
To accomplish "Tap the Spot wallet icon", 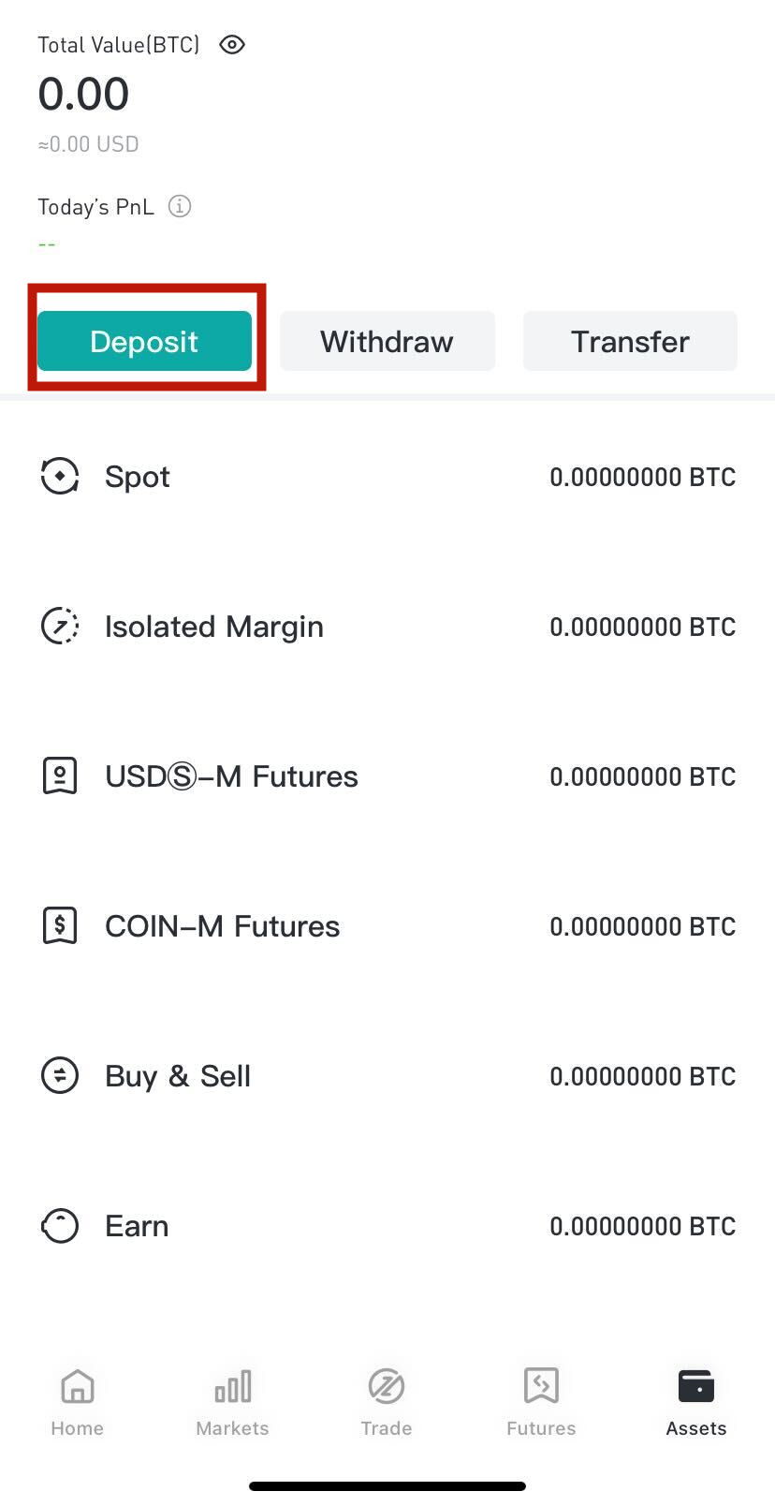I will pos(60,476).
